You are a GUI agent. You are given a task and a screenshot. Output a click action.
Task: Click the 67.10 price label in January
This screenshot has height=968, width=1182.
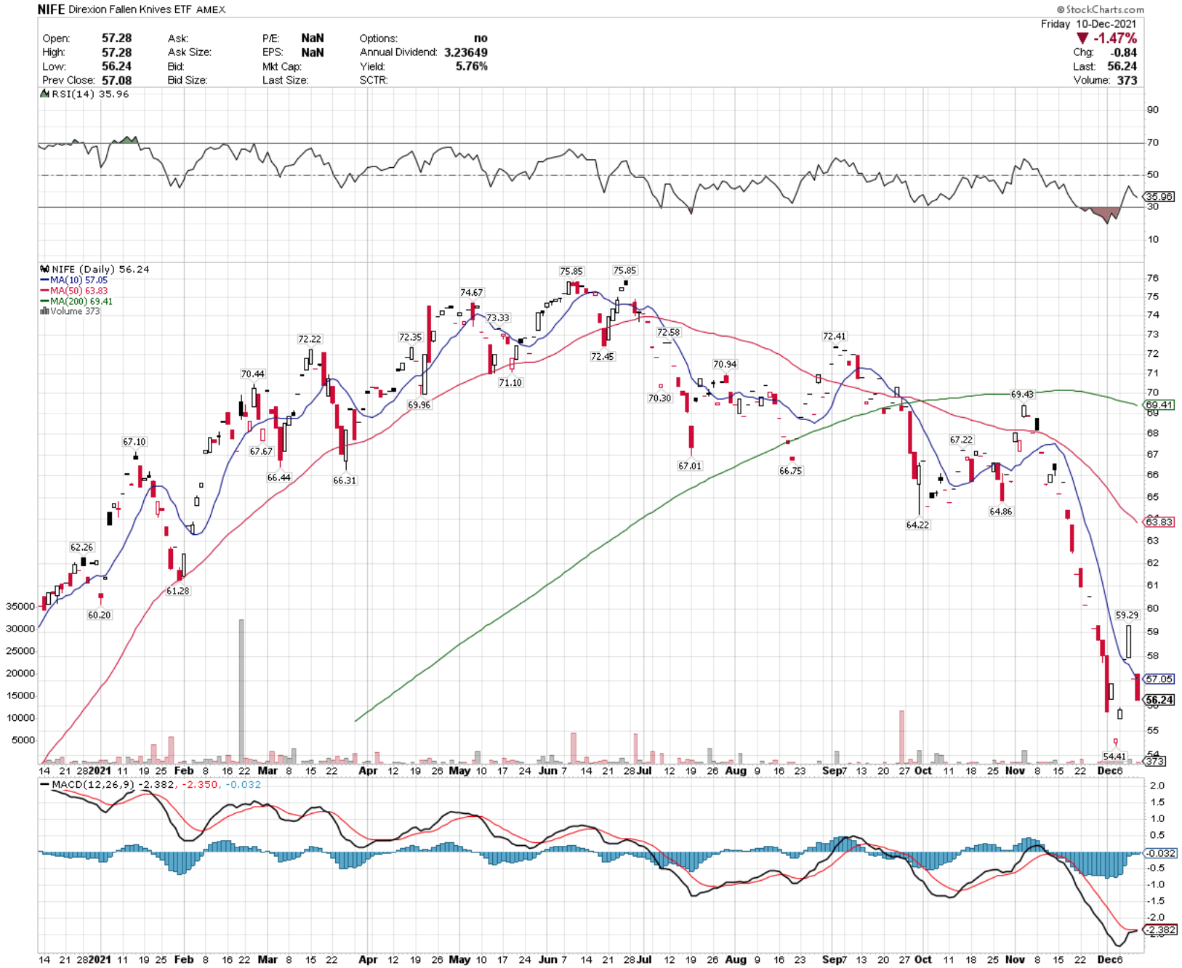click(x=134, y=441)
